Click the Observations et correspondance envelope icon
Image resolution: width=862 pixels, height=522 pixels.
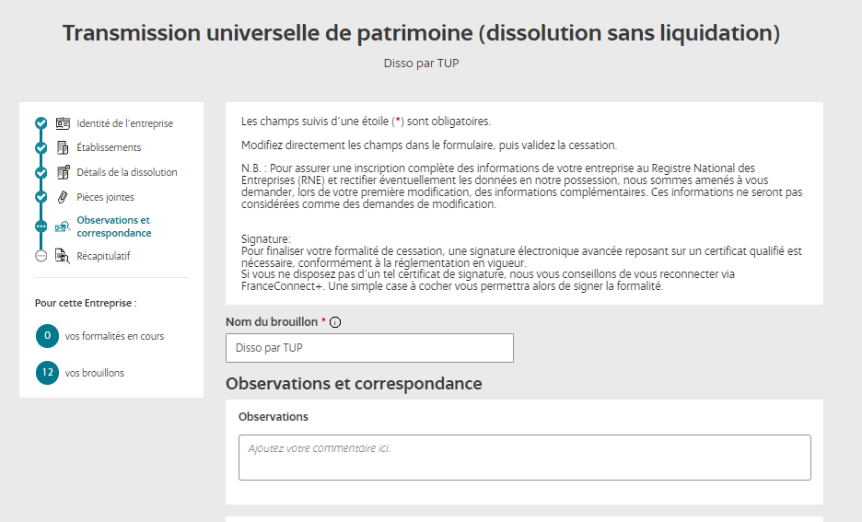(x=63, y=226)
